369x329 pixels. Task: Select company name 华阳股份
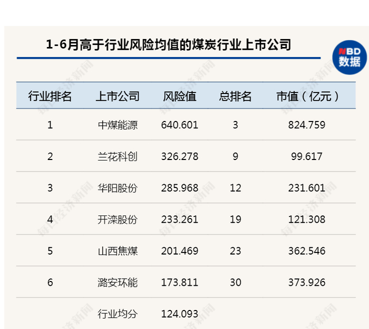(118, 188)
